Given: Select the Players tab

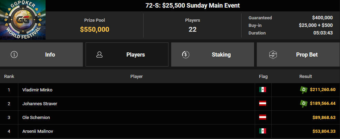Looking at the screenshot, I should pos(127,54).
